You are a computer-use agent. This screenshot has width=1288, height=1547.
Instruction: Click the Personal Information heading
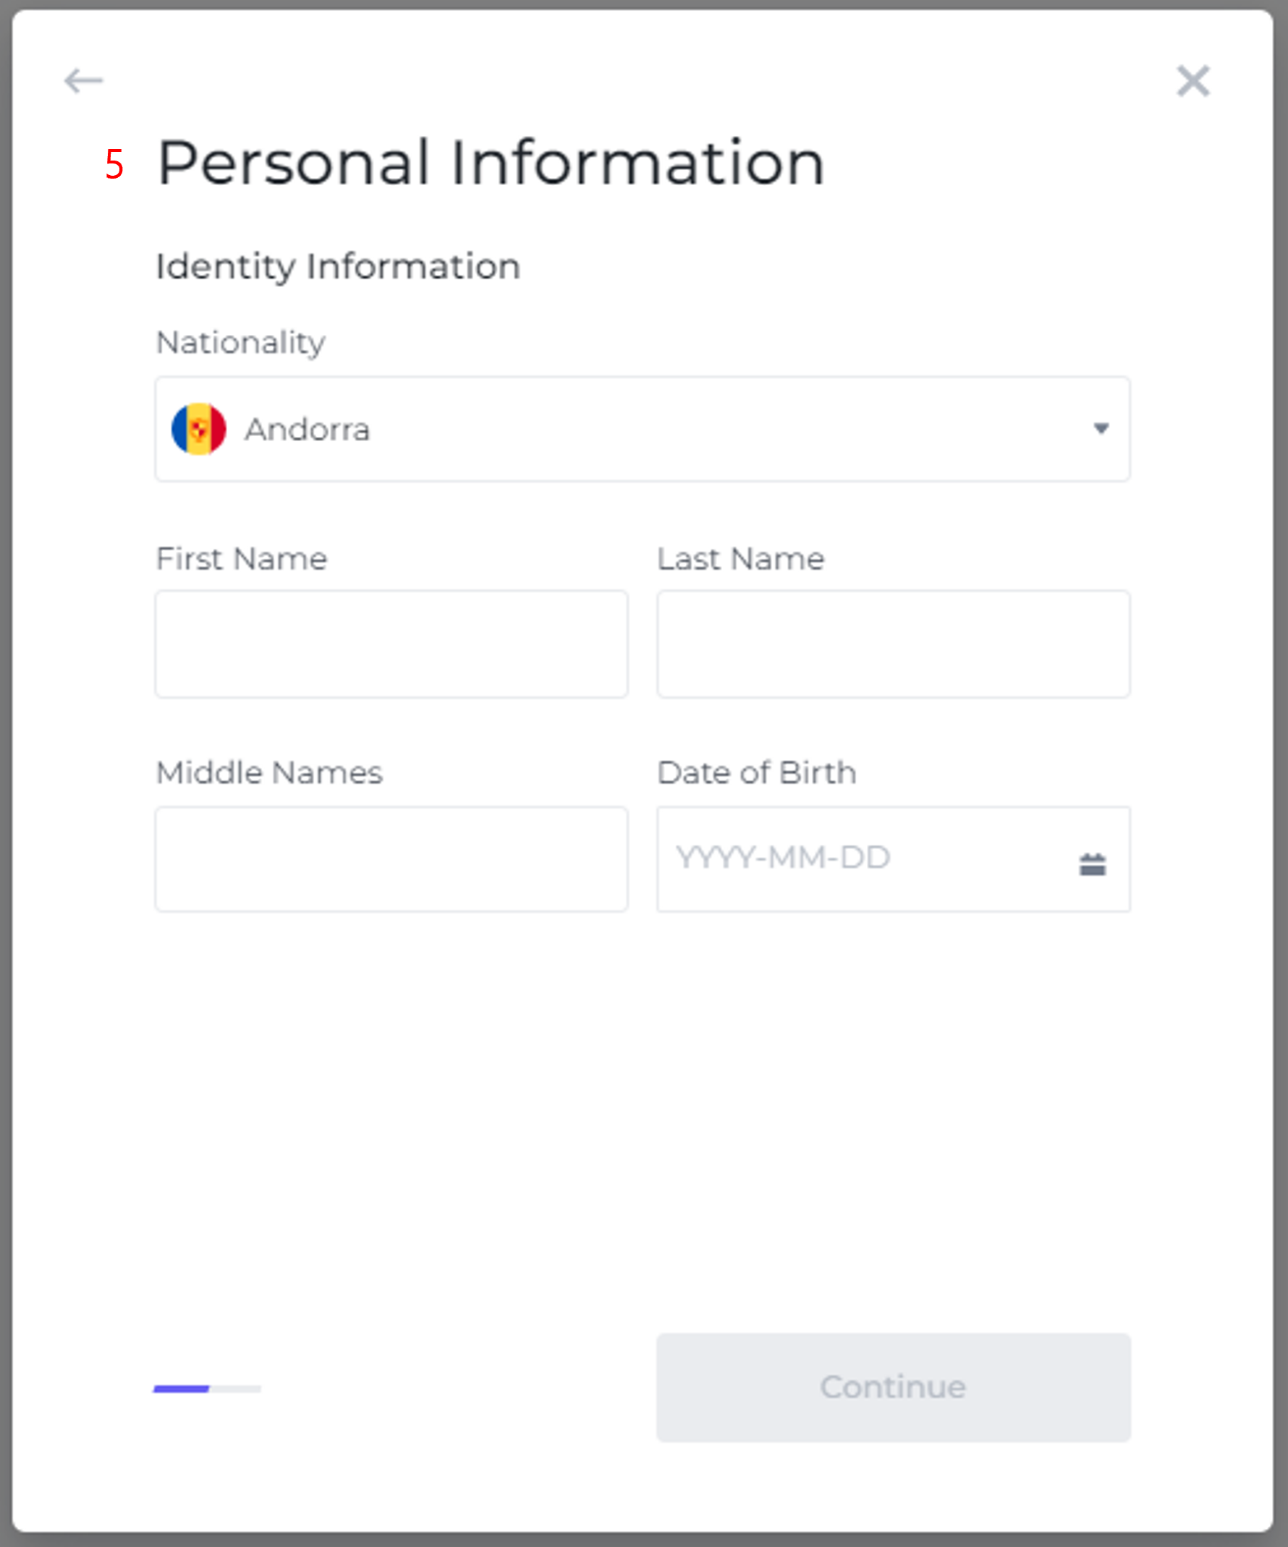point(491,163)
